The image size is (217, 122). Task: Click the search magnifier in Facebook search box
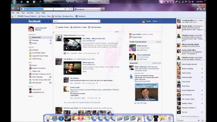point(99,21)
